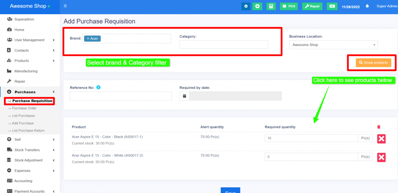Click the Save button at the bottom

click(230, 191)
